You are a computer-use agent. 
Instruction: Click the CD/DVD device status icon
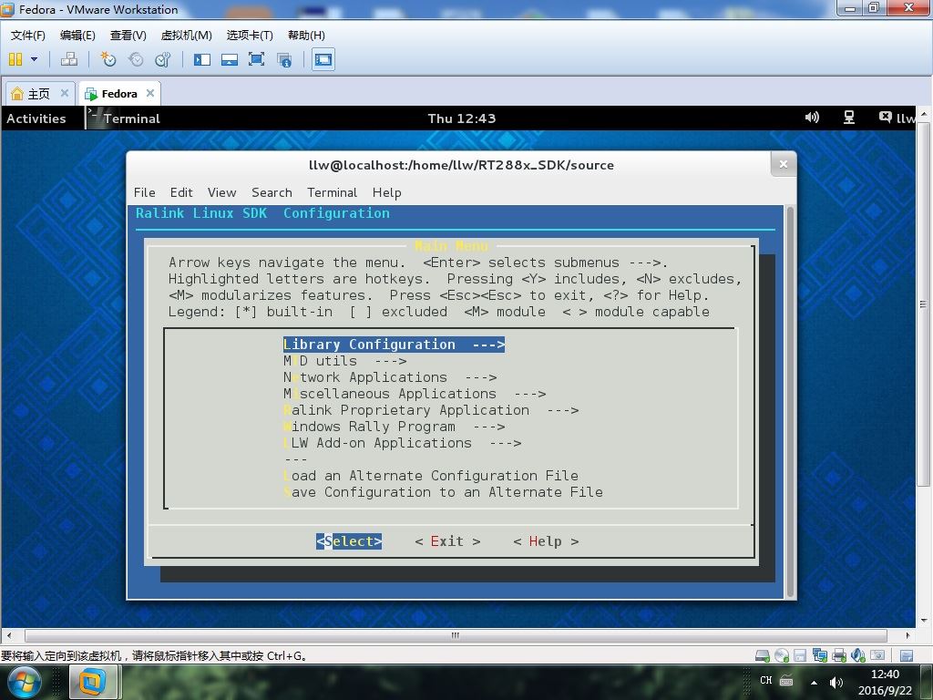point(781,656)
